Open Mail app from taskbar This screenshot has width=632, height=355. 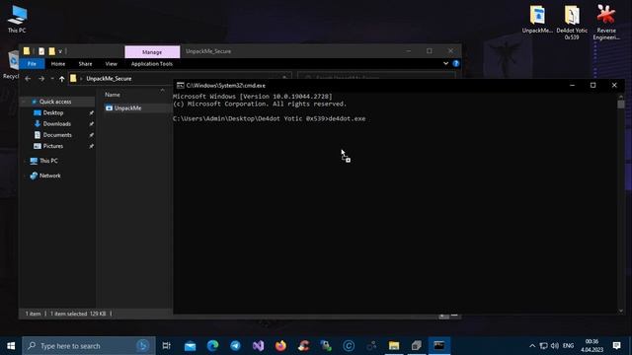coord(190,346)
